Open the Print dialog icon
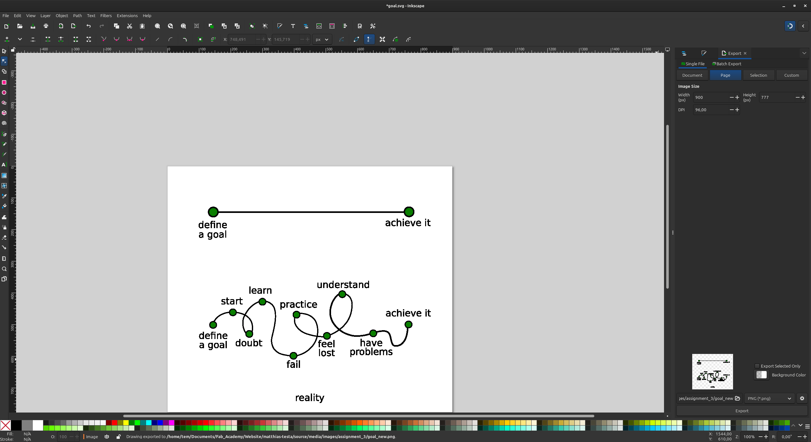The width and height of the screenshot is (811, 442). (x=46, y=26)
